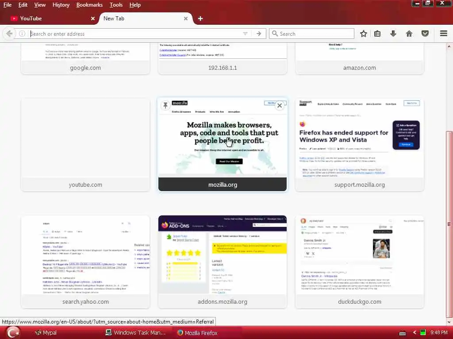
Task: Close the New Tab tab
Action: [186, 19]
